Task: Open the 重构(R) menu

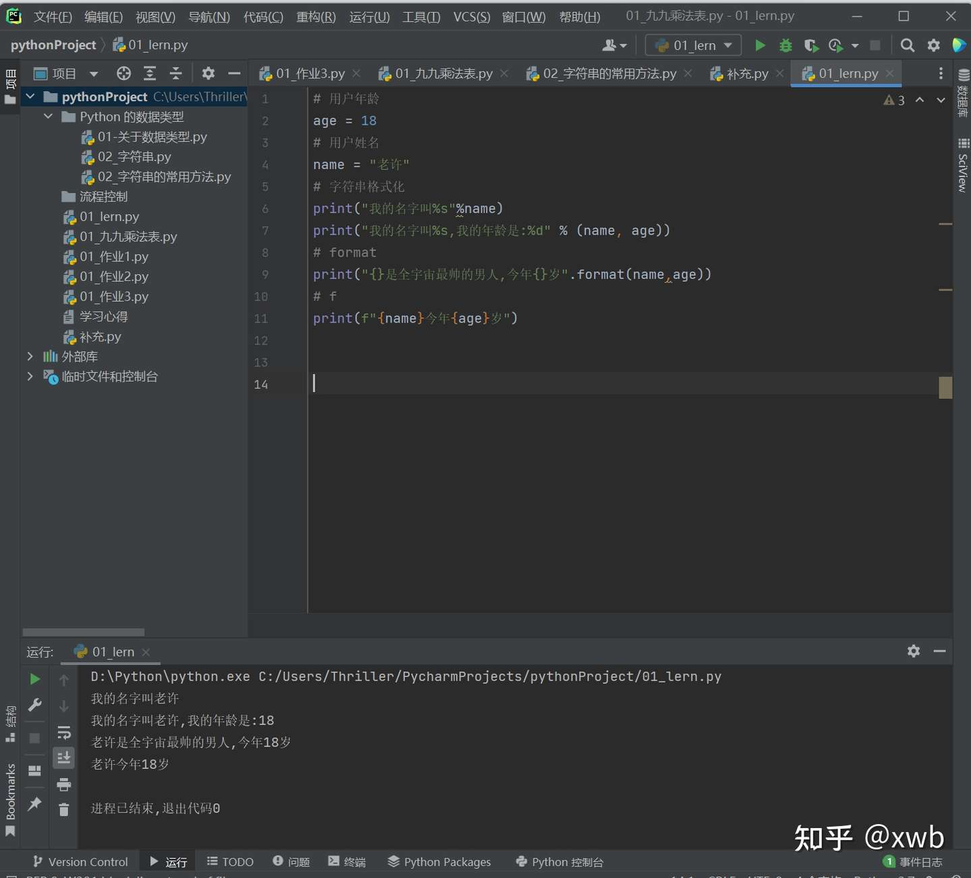Action: [x=316, y=17]
